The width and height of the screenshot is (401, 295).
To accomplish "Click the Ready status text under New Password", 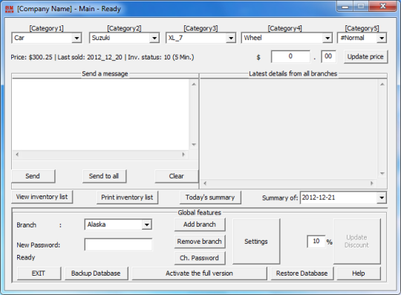I will pyautogui.click(x=26, y=257).
